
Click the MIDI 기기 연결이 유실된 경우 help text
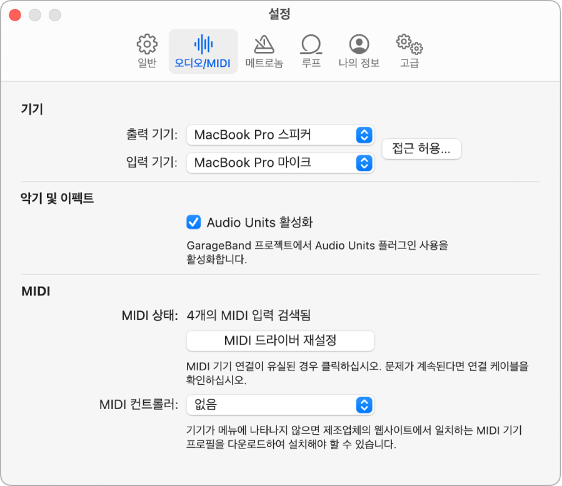[x=357, y=373]
